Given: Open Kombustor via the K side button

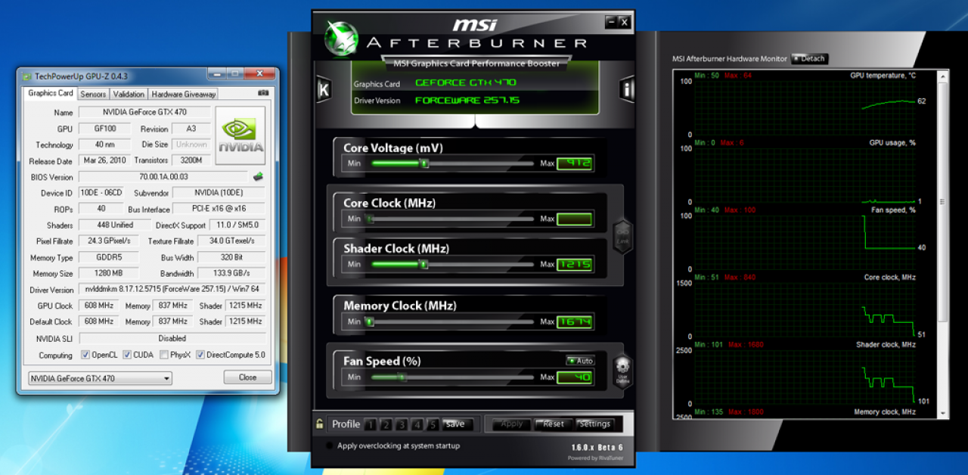Looking at the screenshot, I should point(324,90).
